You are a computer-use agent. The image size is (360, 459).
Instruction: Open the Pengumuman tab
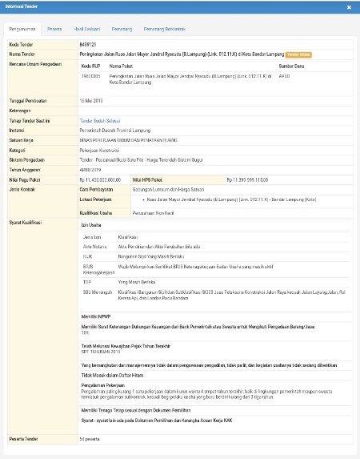[x=22, y=30]
